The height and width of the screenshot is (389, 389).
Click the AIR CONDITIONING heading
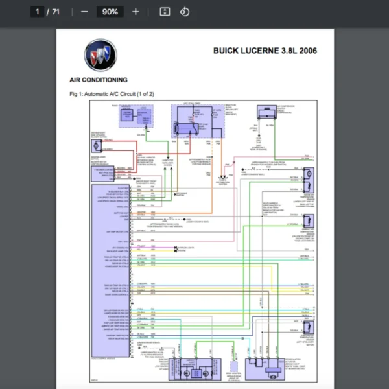pos(98,80)
